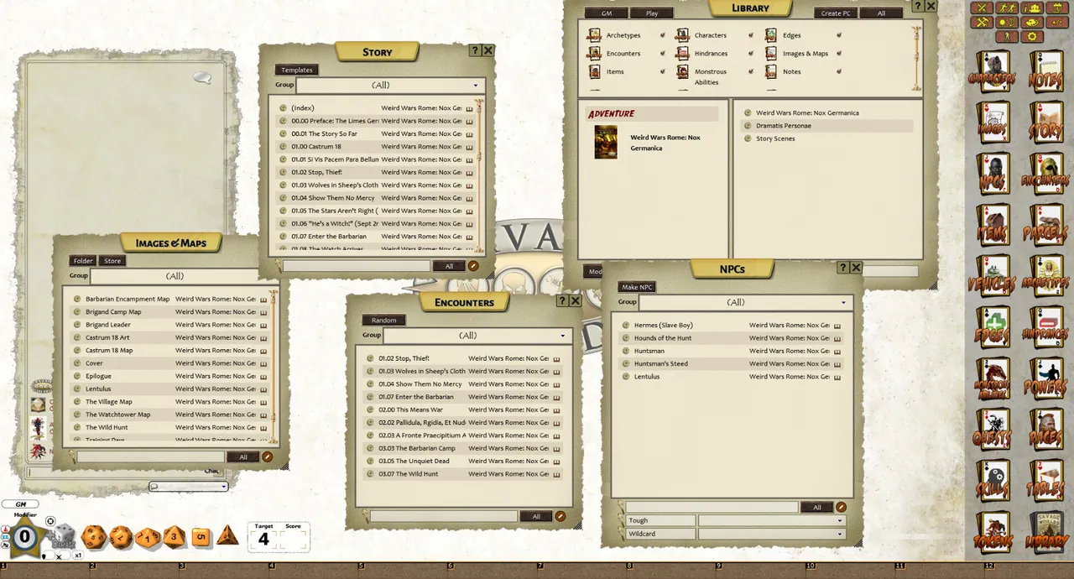Expand the Group dropdown in NPCs window
The image size is (1074, 579).
click(746, 302)
